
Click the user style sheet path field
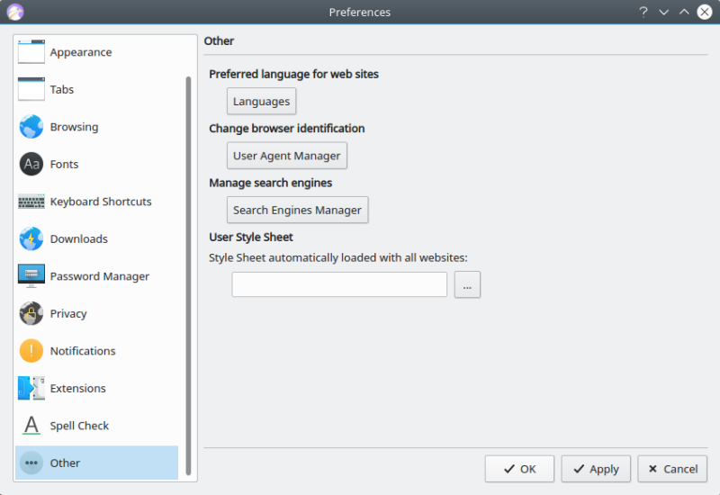pyautogui.click(x=339, y=284)
